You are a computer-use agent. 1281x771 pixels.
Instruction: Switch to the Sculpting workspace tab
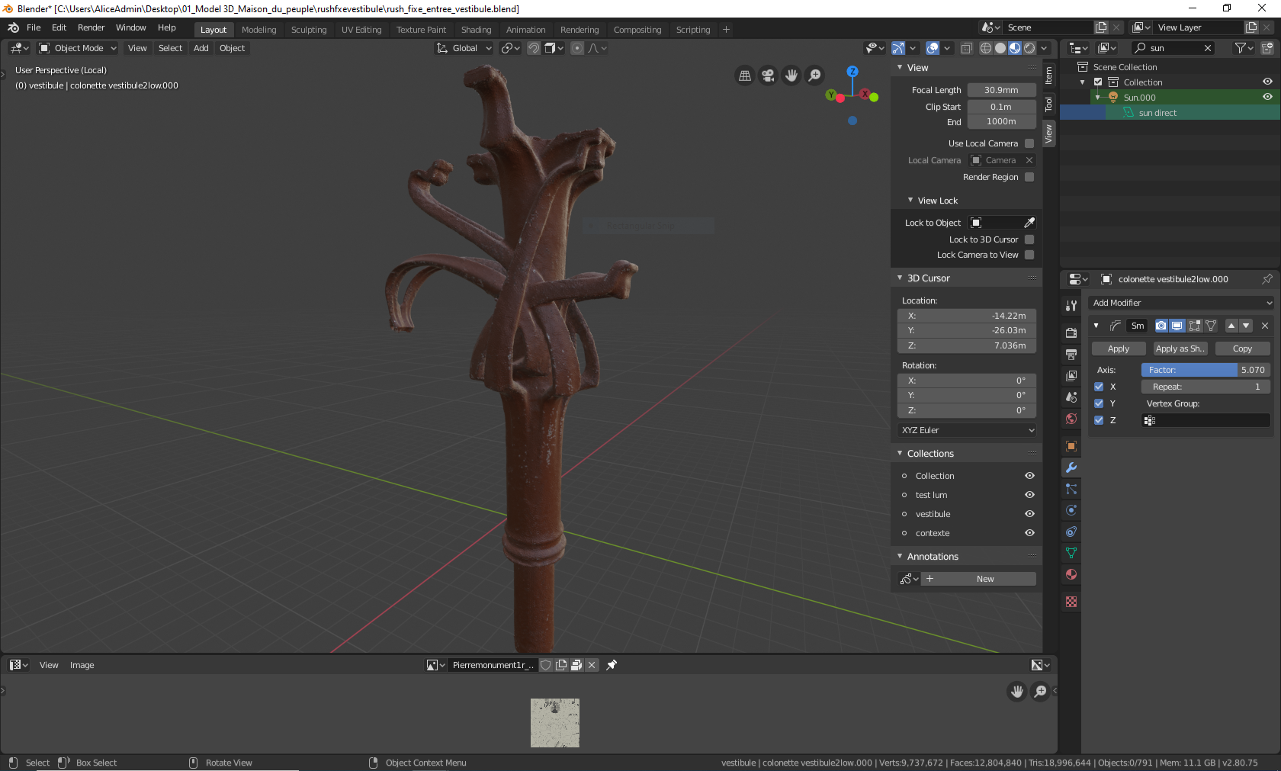click(308, 30)
